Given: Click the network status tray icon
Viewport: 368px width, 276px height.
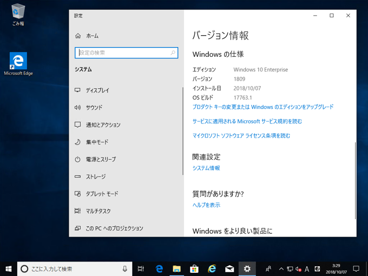Looking at the screenshot, I should (290, 269).
